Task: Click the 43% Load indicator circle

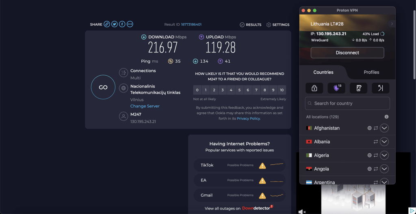Action: coord(382,34)
